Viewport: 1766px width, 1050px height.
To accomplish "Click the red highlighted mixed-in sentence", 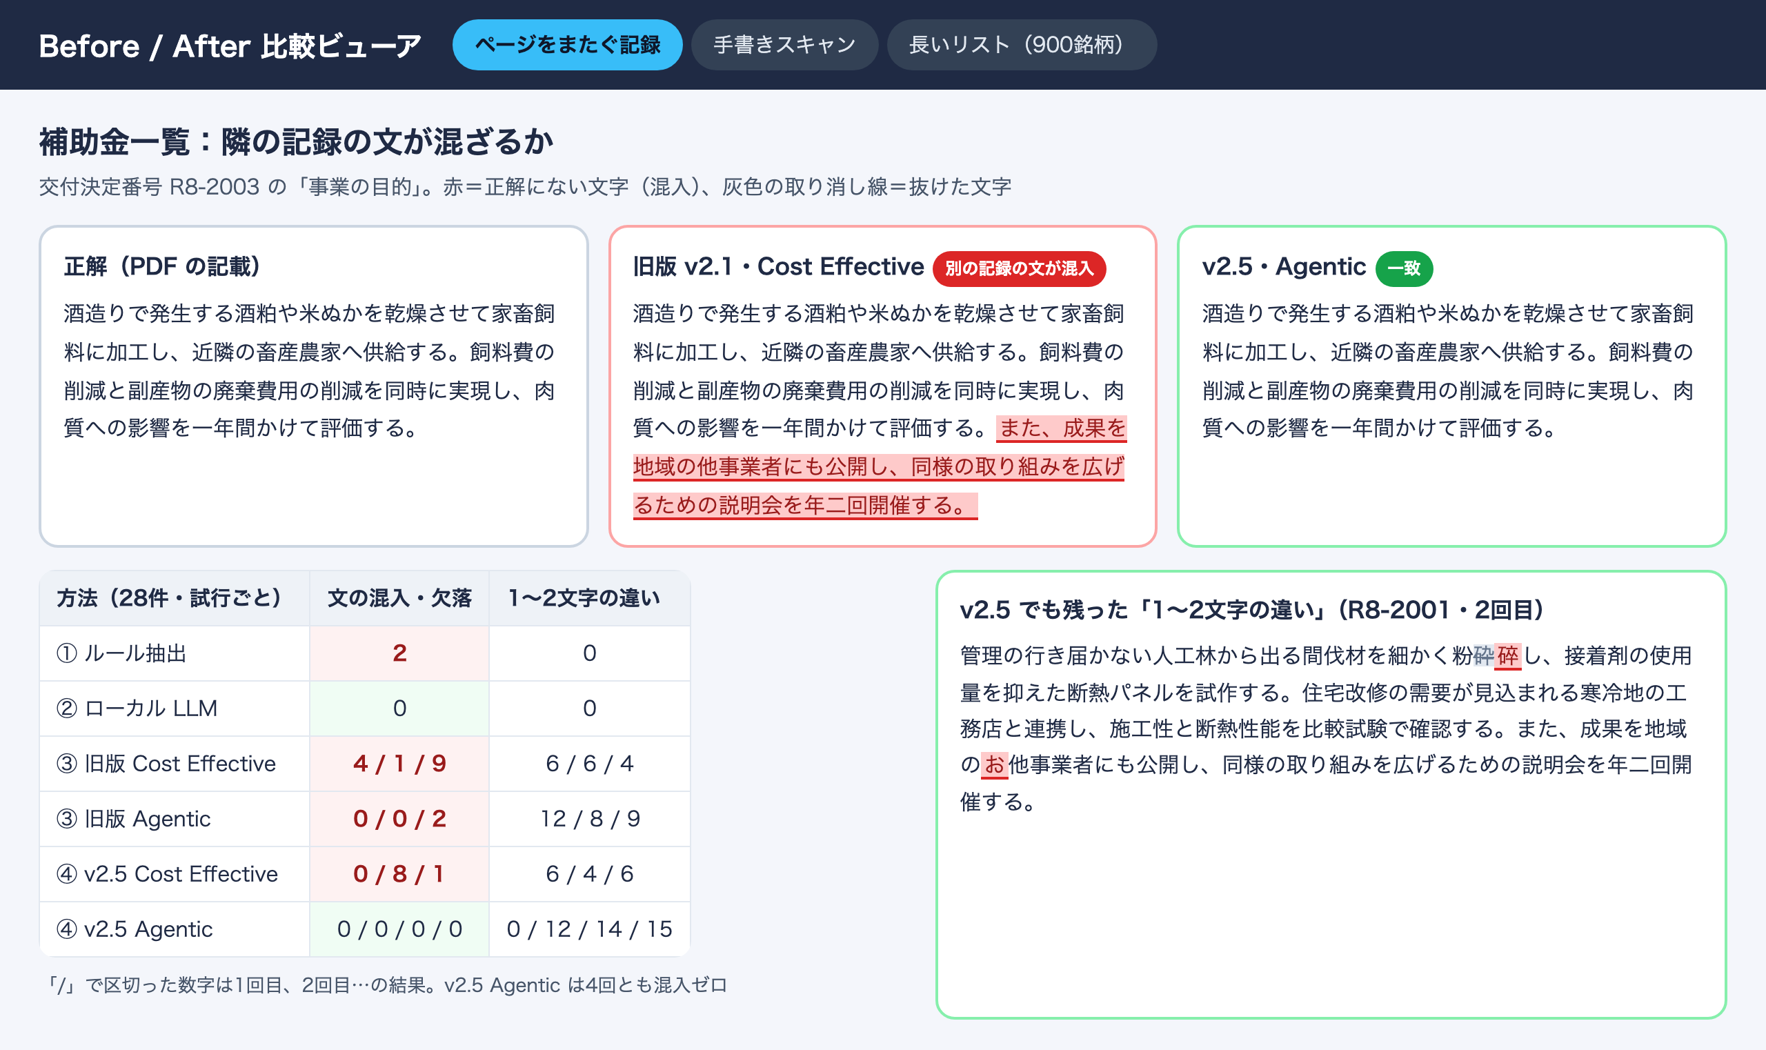I will [879, 467].
